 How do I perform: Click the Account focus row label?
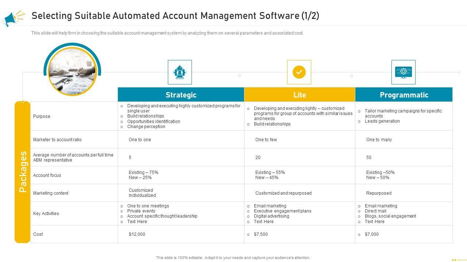47,175
